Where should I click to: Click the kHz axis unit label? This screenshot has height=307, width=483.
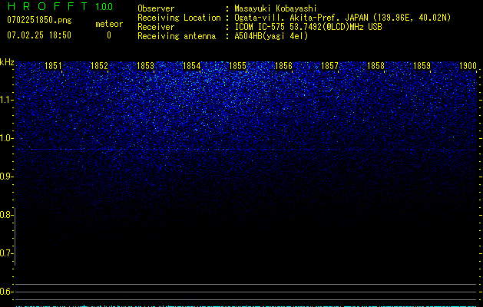7,62
